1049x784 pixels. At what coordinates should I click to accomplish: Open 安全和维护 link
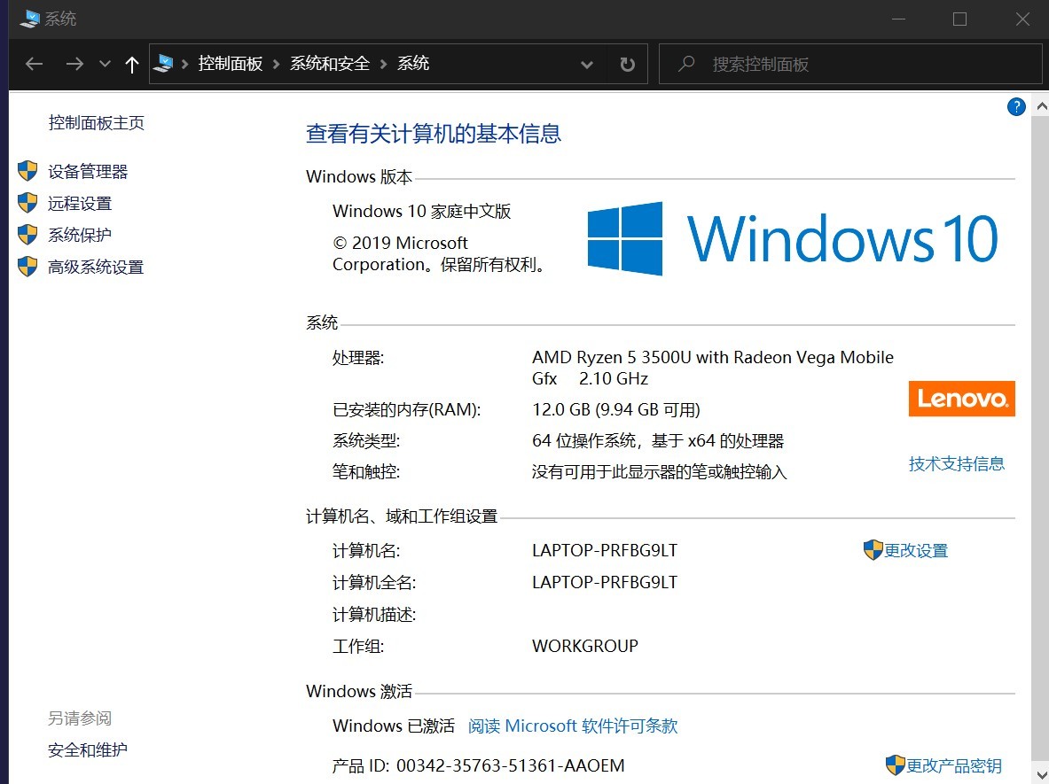click(88, 750)
